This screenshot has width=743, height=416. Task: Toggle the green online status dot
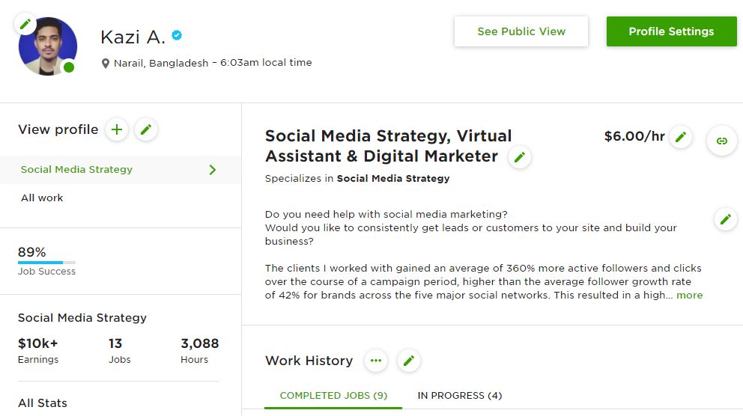coord(69,67)
